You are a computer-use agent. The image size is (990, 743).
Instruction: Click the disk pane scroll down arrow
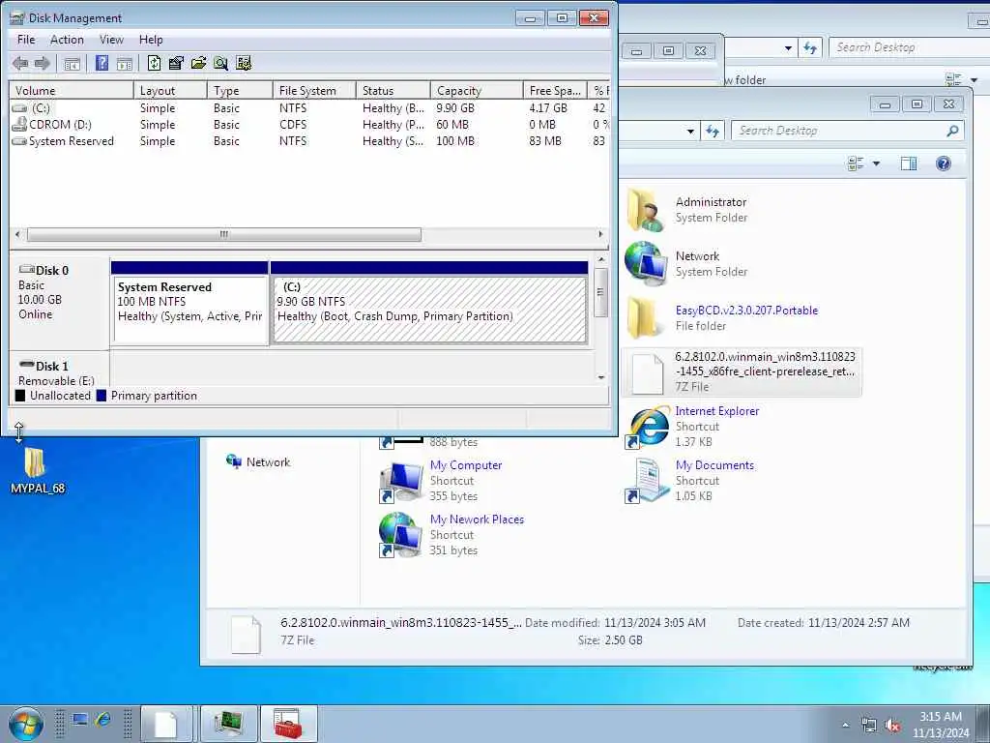pyautogui.click(x=601, y=377)
